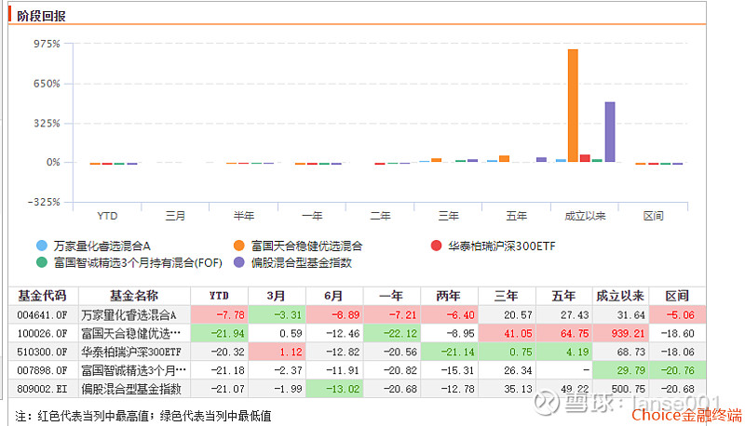Image resolution: width=745 pixels, height=426 pixels.
Task: Click the 成立以来 x-axis label
Action: pos(585,216)
